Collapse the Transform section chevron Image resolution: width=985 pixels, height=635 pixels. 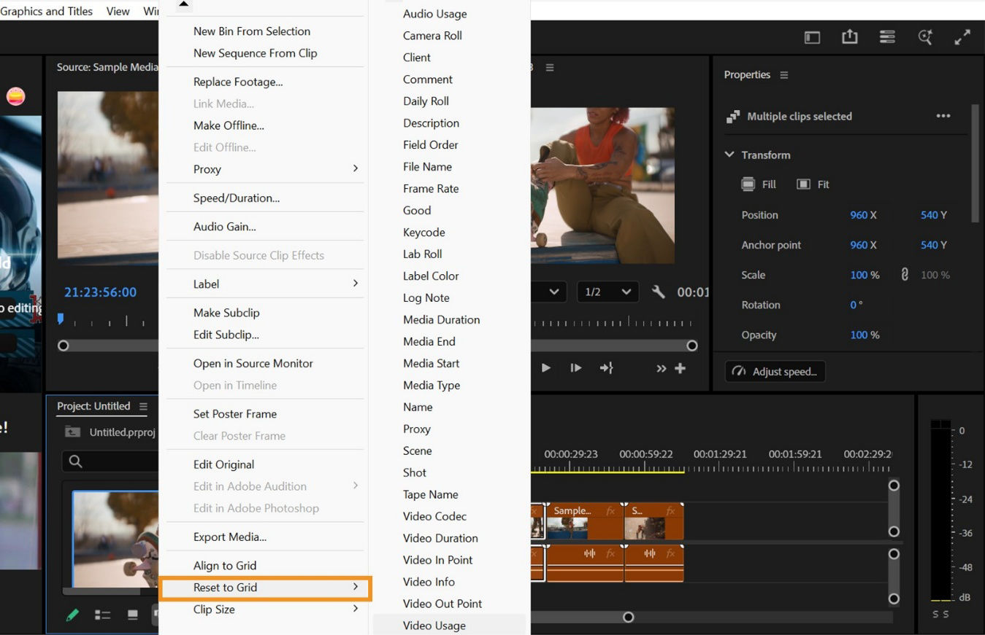(x=729, y=155)
